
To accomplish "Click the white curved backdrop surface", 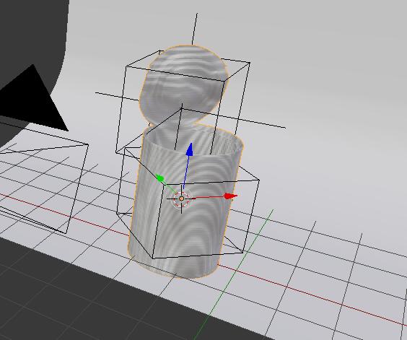I will (x=325, y=78).
